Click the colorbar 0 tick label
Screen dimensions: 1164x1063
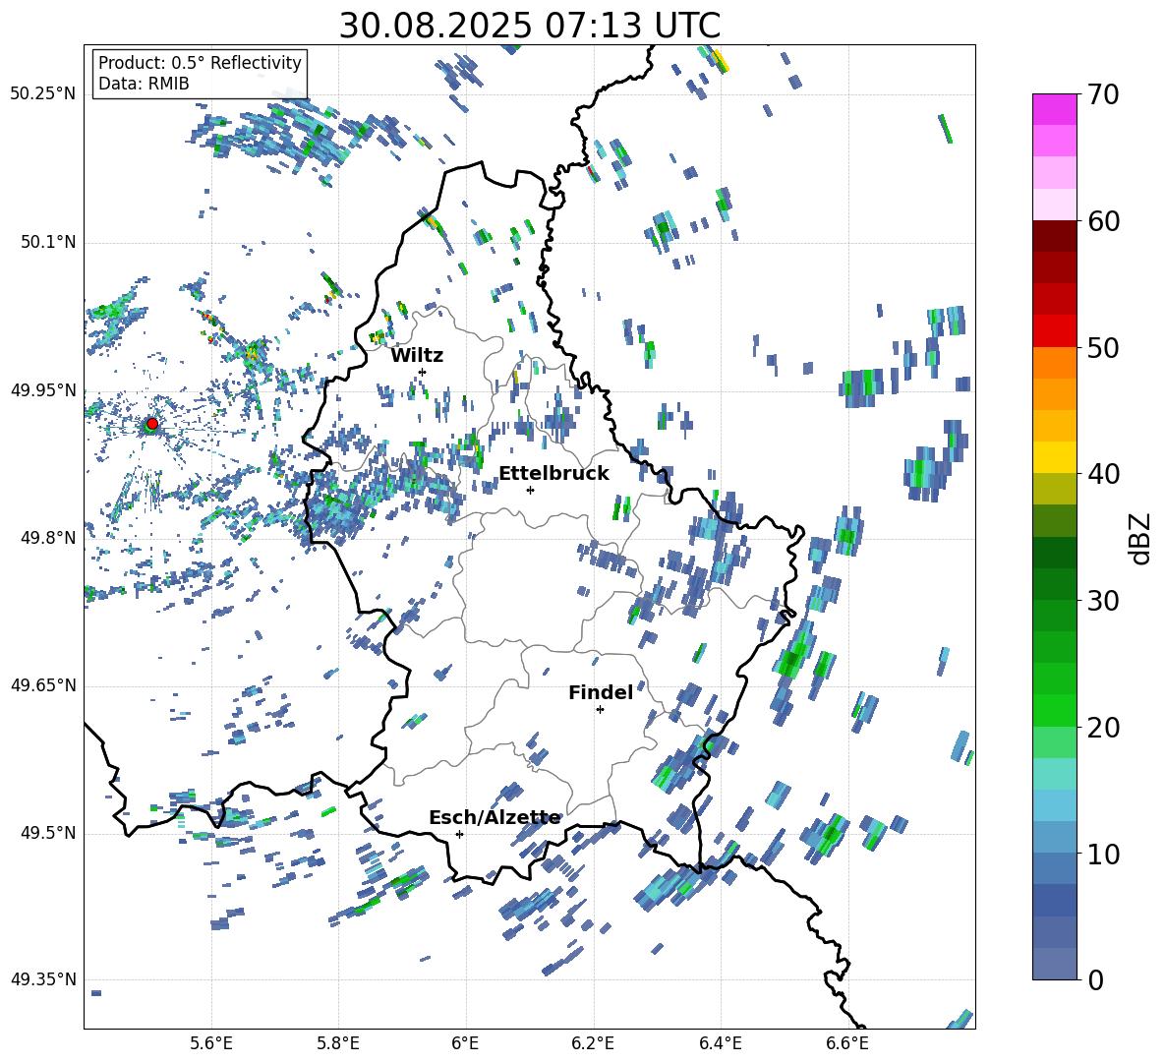tap(1095, 979)
